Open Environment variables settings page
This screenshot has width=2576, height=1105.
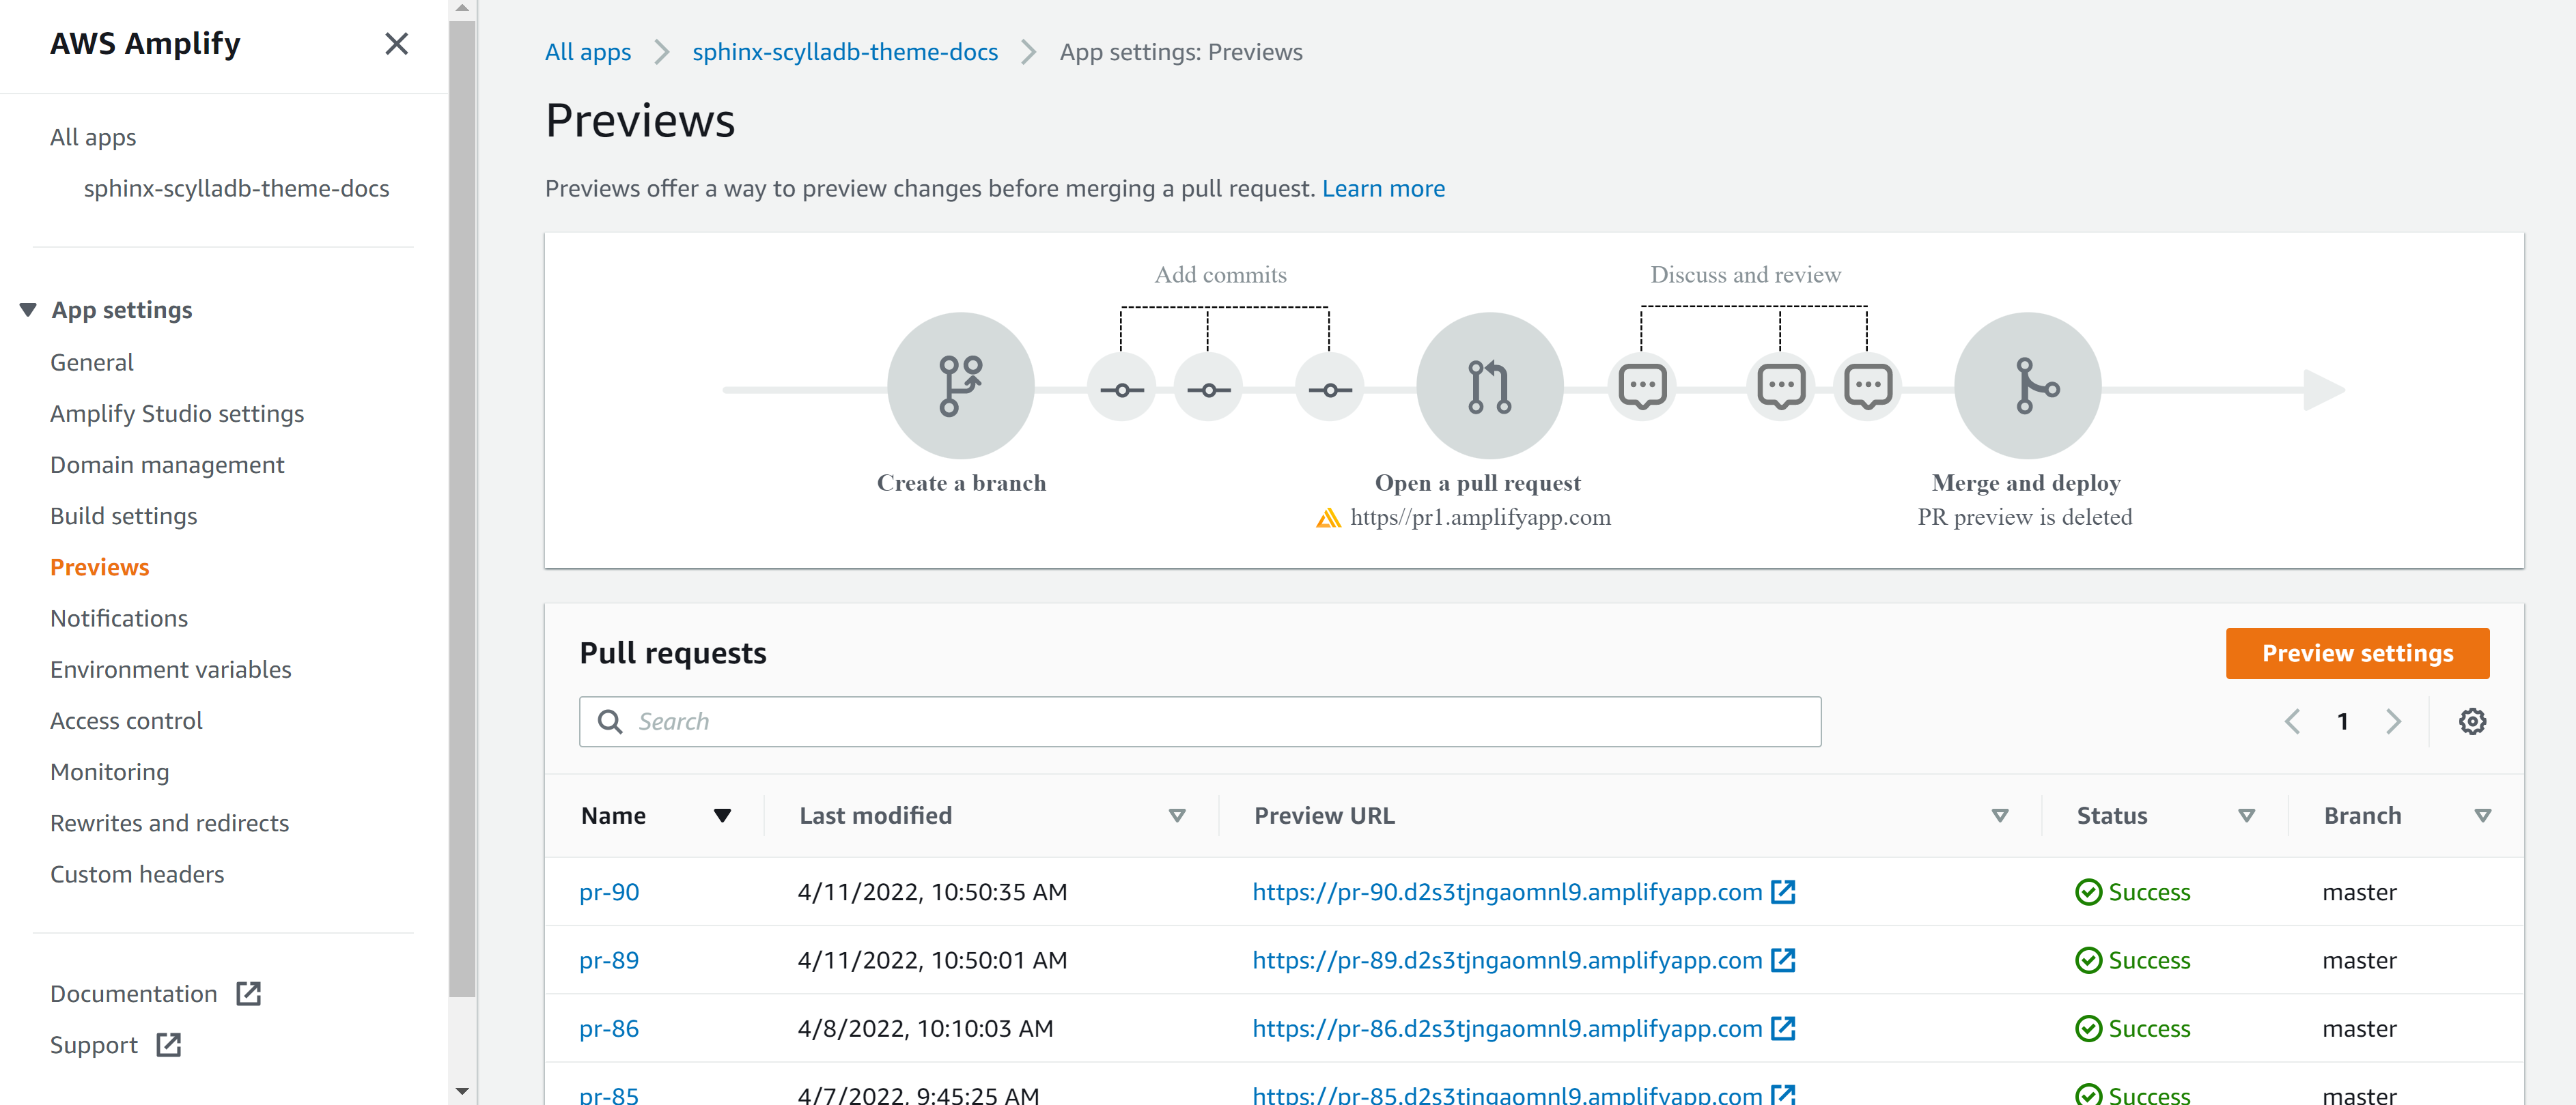click(171, 670)
